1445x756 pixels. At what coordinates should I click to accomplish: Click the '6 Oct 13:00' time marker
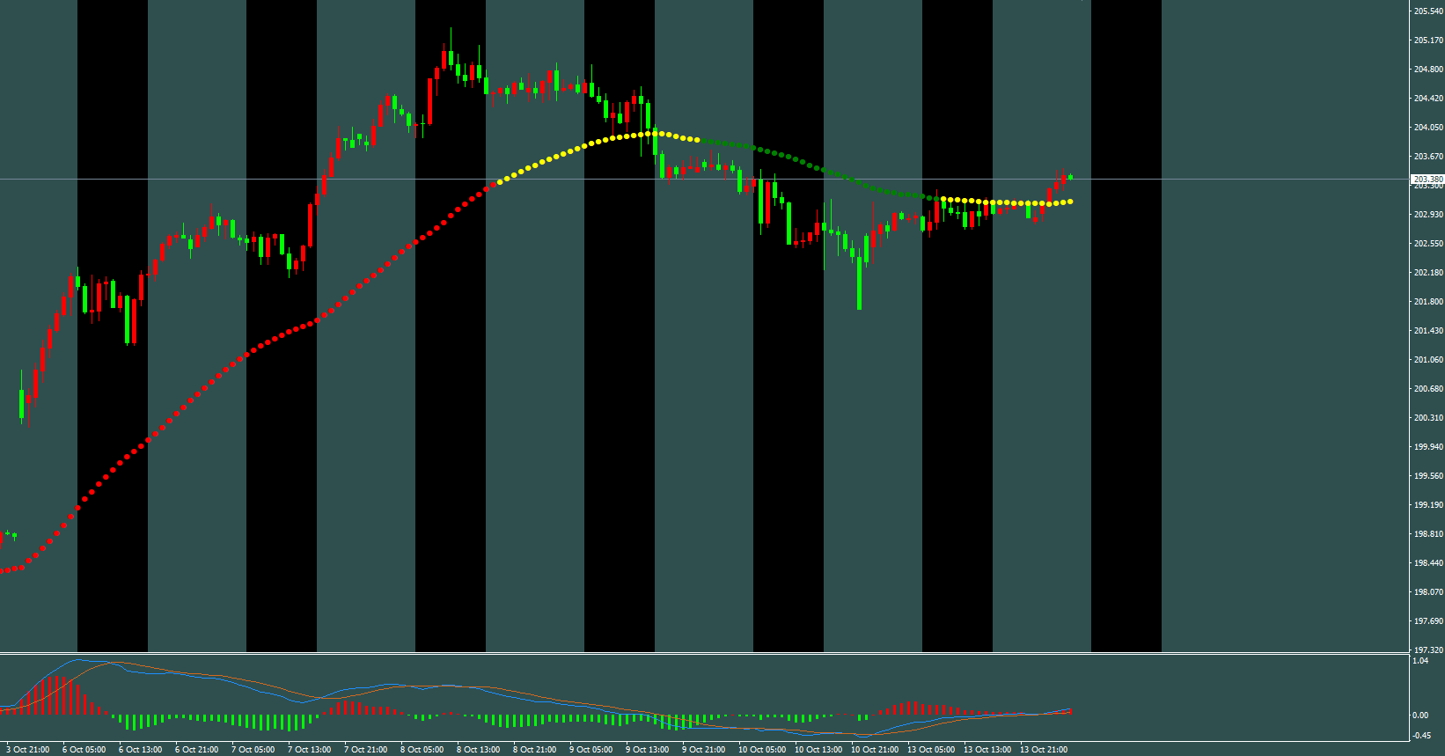click(140, 750)
